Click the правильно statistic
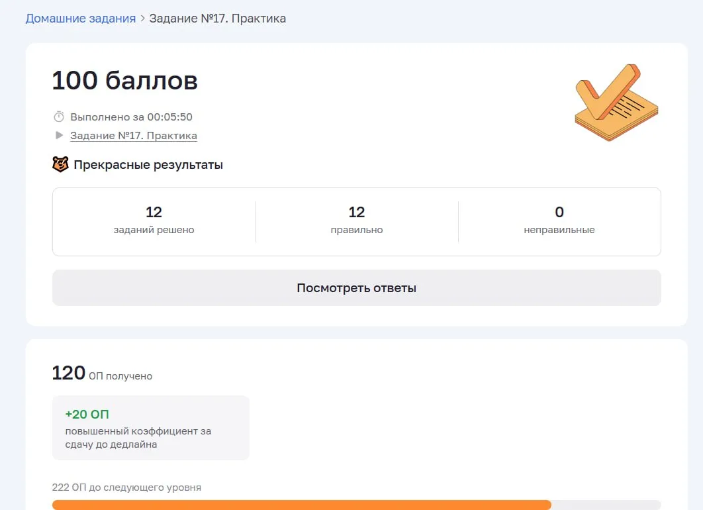 click(x=357, y=221)
